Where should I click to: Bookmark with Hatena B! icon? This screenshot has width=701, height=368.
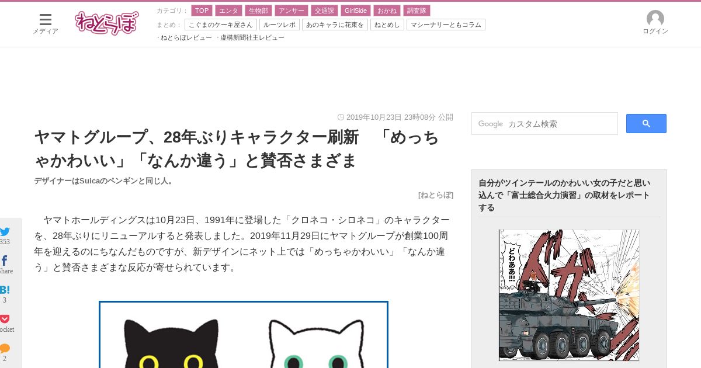[5, 290]
